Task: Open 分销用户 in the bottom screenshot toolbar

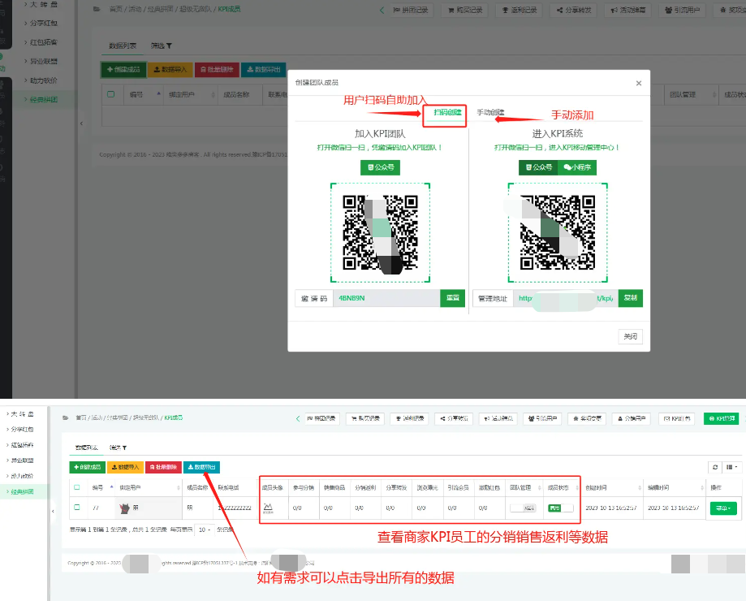Action: pyautogui.click(x=632, y=419)
